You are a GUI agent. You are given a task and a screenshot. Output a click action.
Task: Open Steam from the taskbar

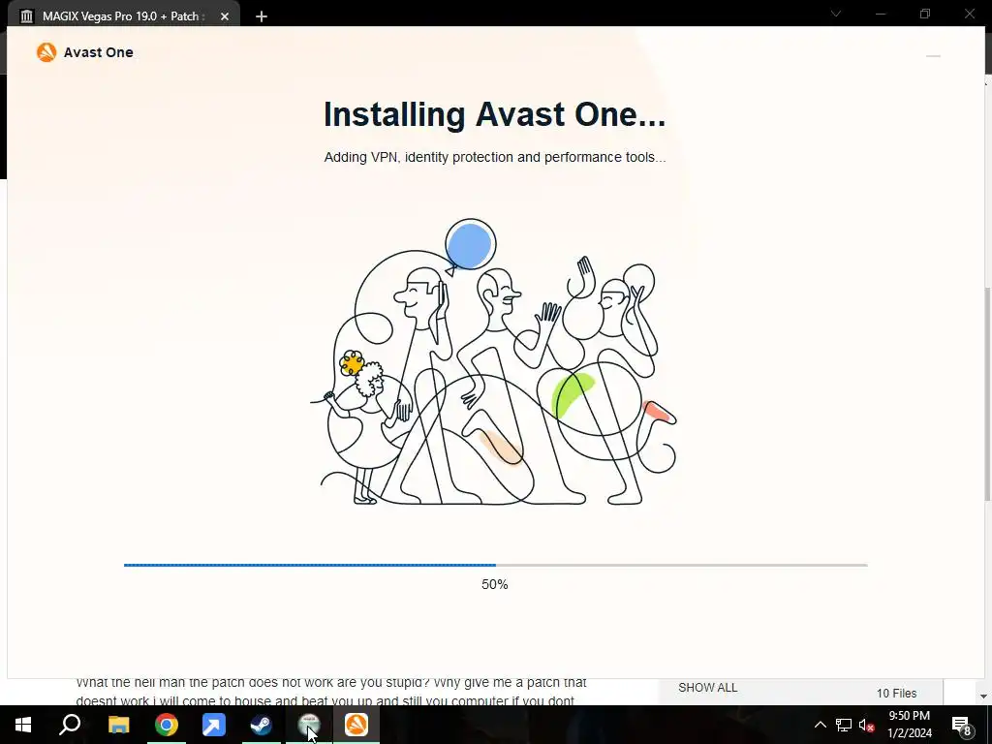(262, 725)
